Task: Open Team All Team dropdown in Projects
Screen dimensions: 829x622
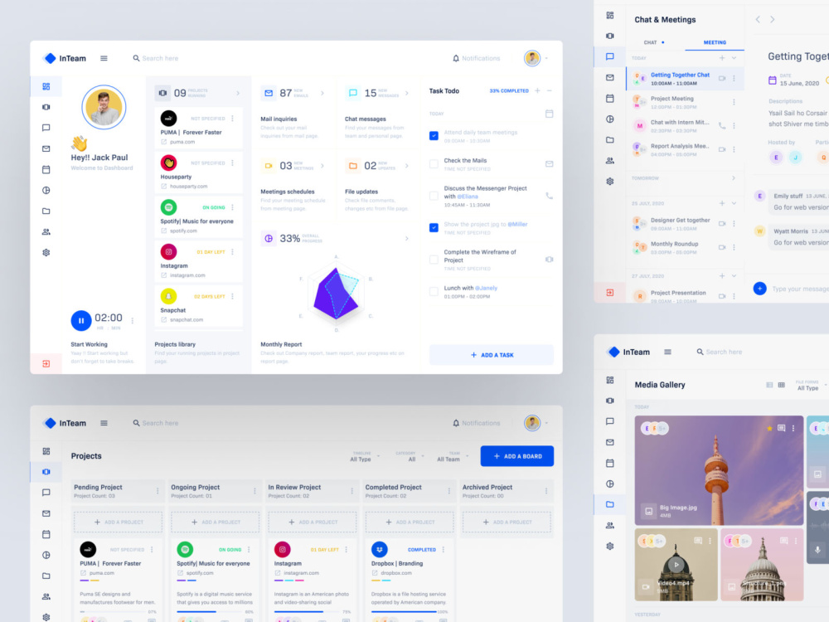Action: (x=453, y=456)
